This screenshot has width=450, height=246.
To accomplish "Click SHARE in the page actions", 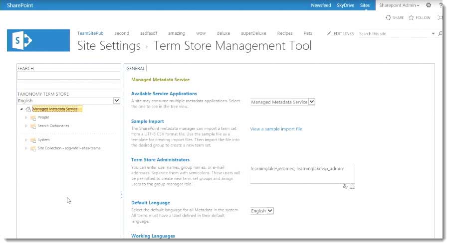I will 398,17.
